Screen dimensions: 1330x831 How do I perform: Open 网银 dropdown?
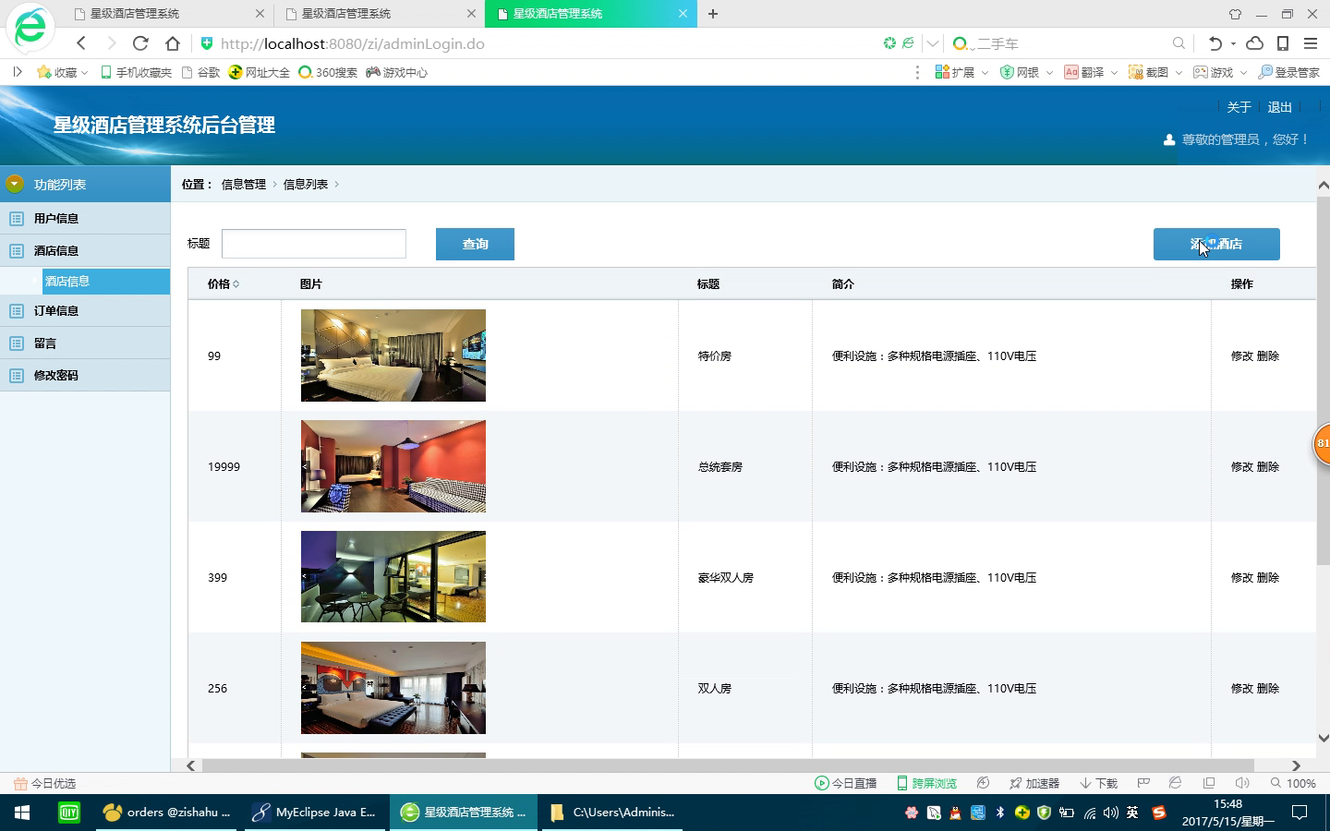1026,72
